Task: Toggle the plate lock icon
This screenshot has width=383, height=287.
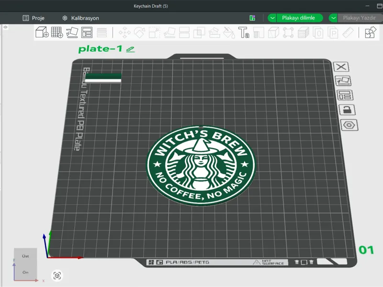Action: (347, 110)
